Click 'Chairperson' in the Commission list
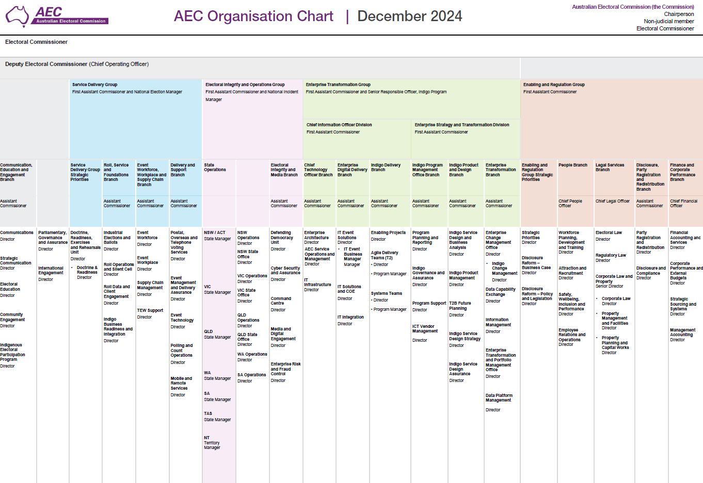The height and width of the screenshot is (483, 703). click(679, 14)
